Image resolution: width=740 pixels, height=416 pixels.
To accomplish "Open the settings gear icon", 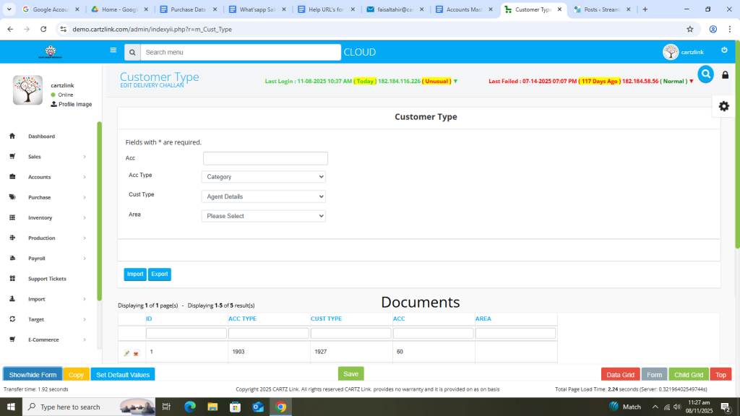I will click(x=723, y=106).
